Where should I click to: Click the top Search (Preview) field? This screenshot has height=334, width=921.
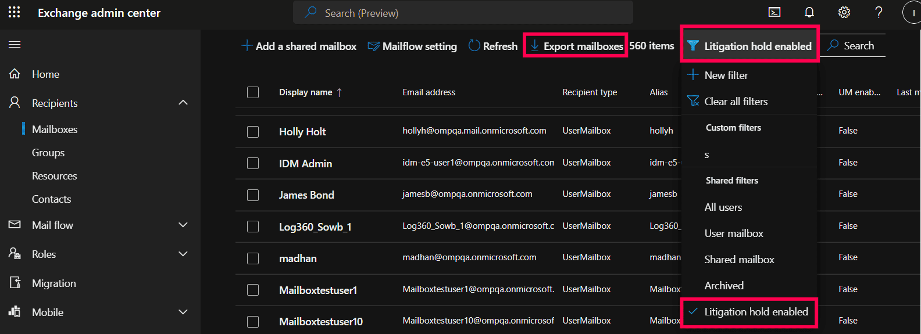pyautogui.click(x=463, y=12)
